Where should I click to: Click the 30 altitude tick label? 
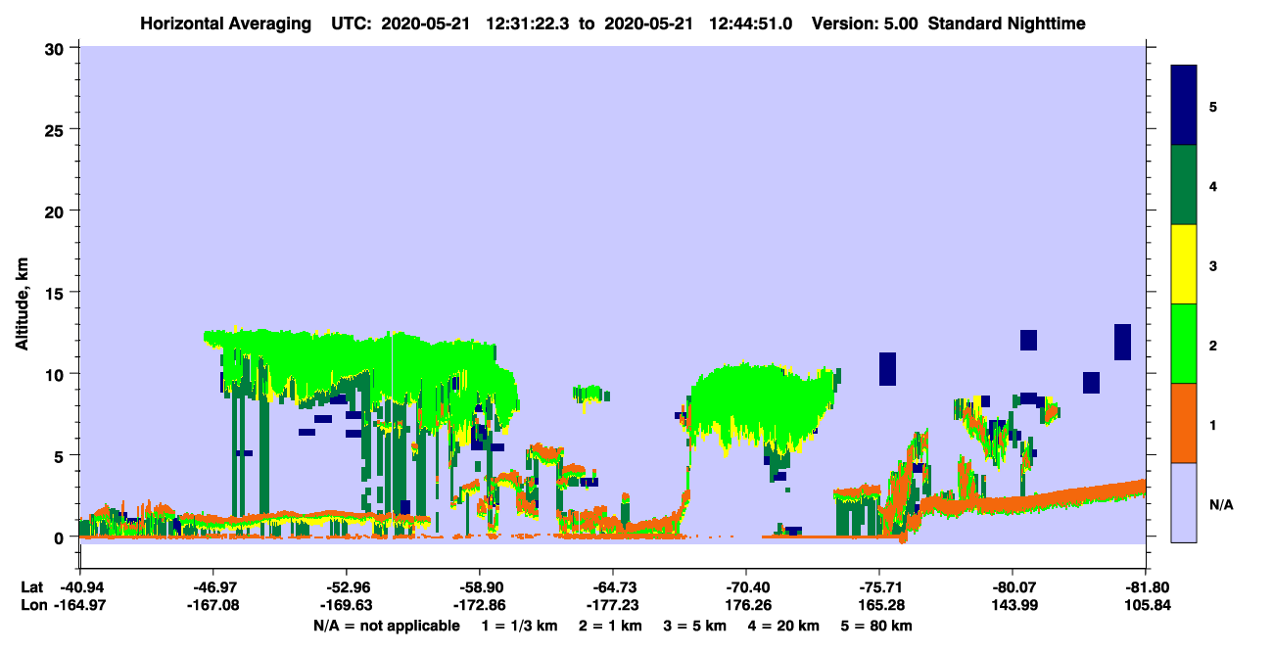[55, 48]
